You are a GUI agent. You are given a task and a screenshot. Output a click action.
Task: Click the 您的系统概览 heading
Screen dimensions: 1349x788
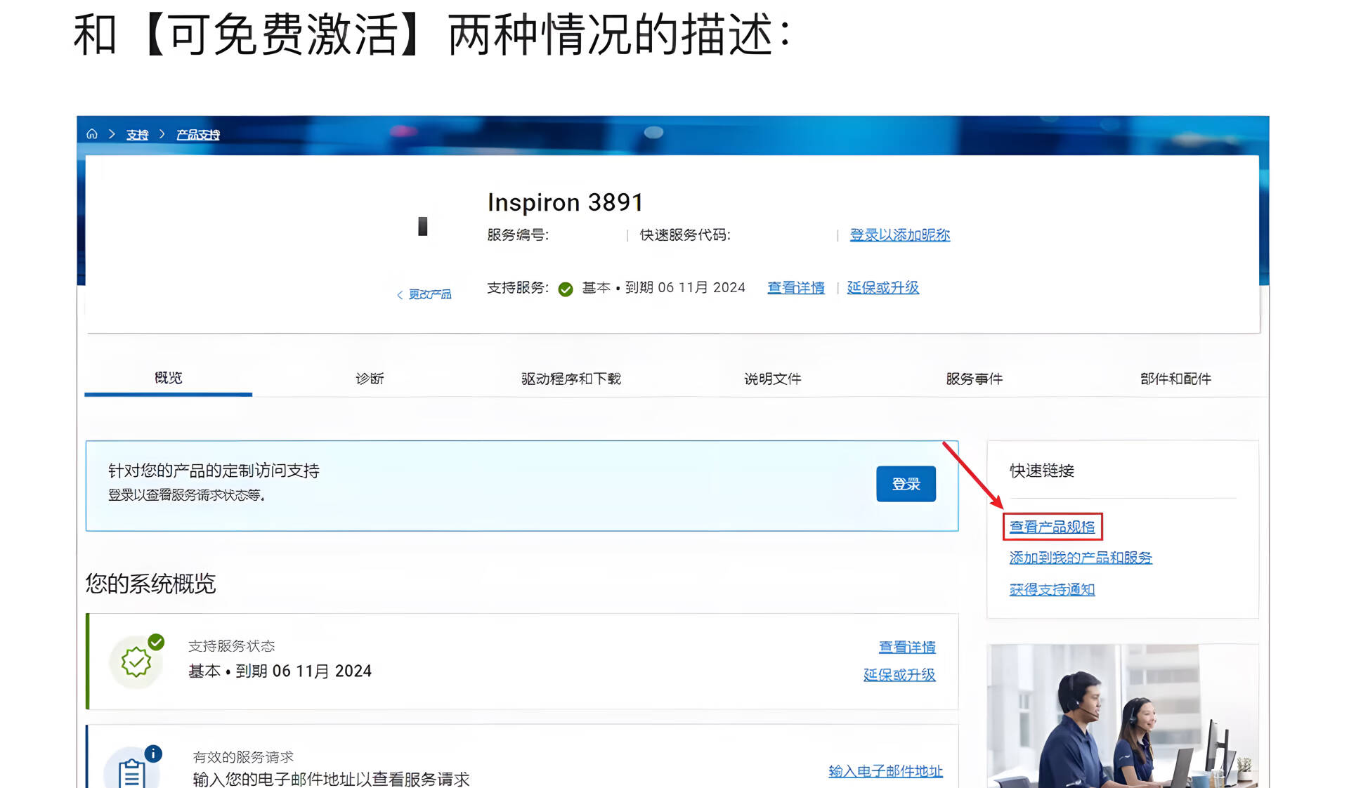(150, 584)
